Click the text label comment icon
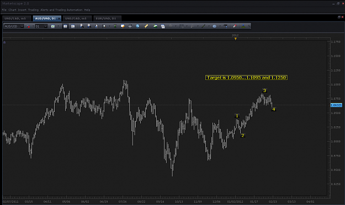The height and width of the screenshot is (205, 345). [x=123, y=26]
